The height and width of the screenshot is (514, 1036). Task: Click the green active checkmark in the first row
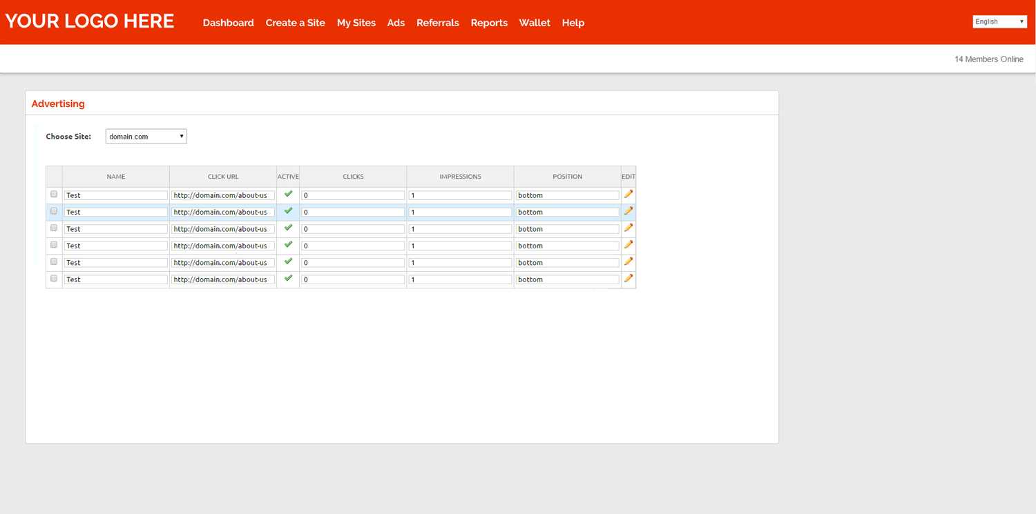(288, 194)
